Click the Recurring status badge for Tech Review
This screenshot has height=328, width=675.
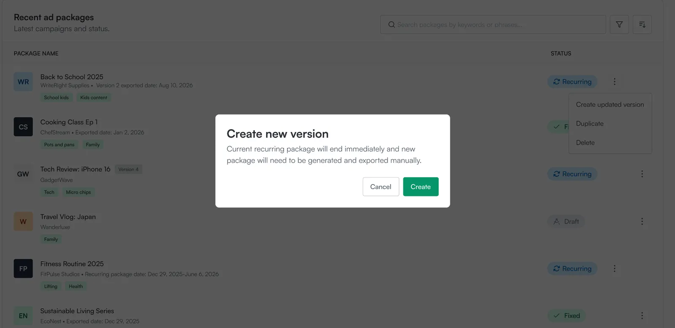tap(572, 174)
